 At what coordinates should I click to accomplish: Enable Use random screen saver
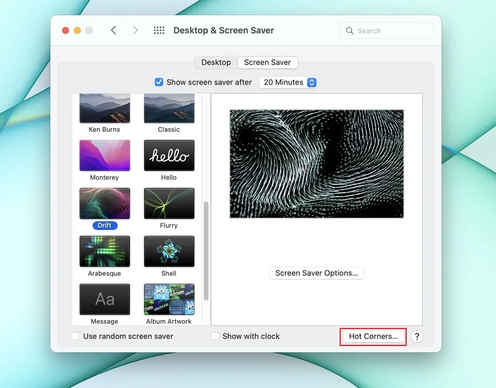pyautogui.click(x=76, y=336)
